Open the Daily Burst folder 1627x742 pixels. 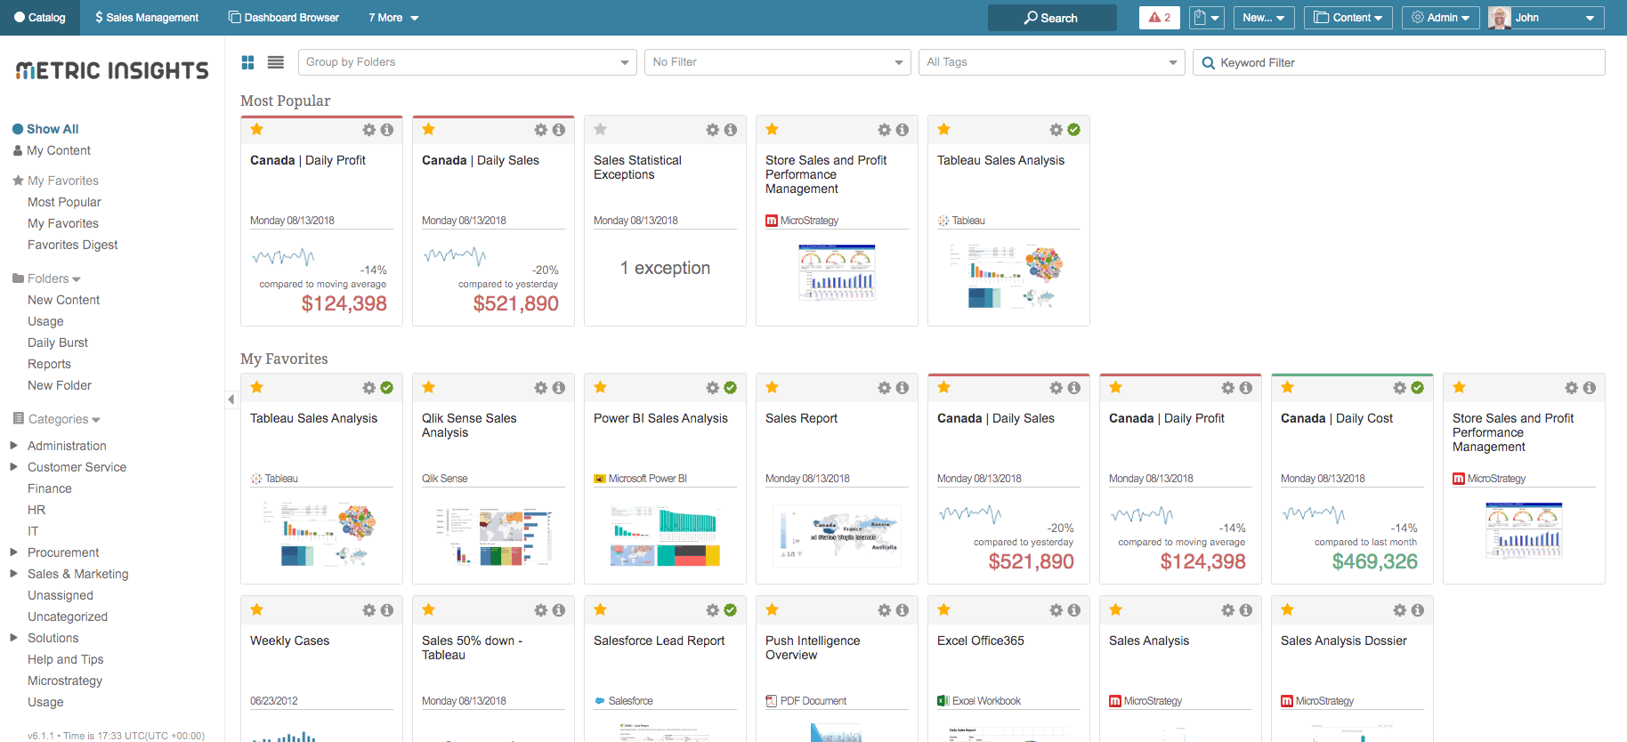58,343
